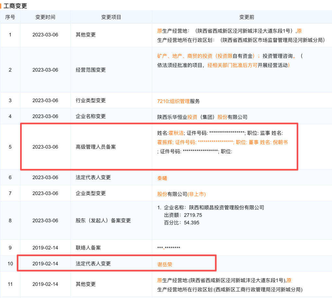Click the 序号 column header
332x298 pixels.
click(x=10, y=17)
